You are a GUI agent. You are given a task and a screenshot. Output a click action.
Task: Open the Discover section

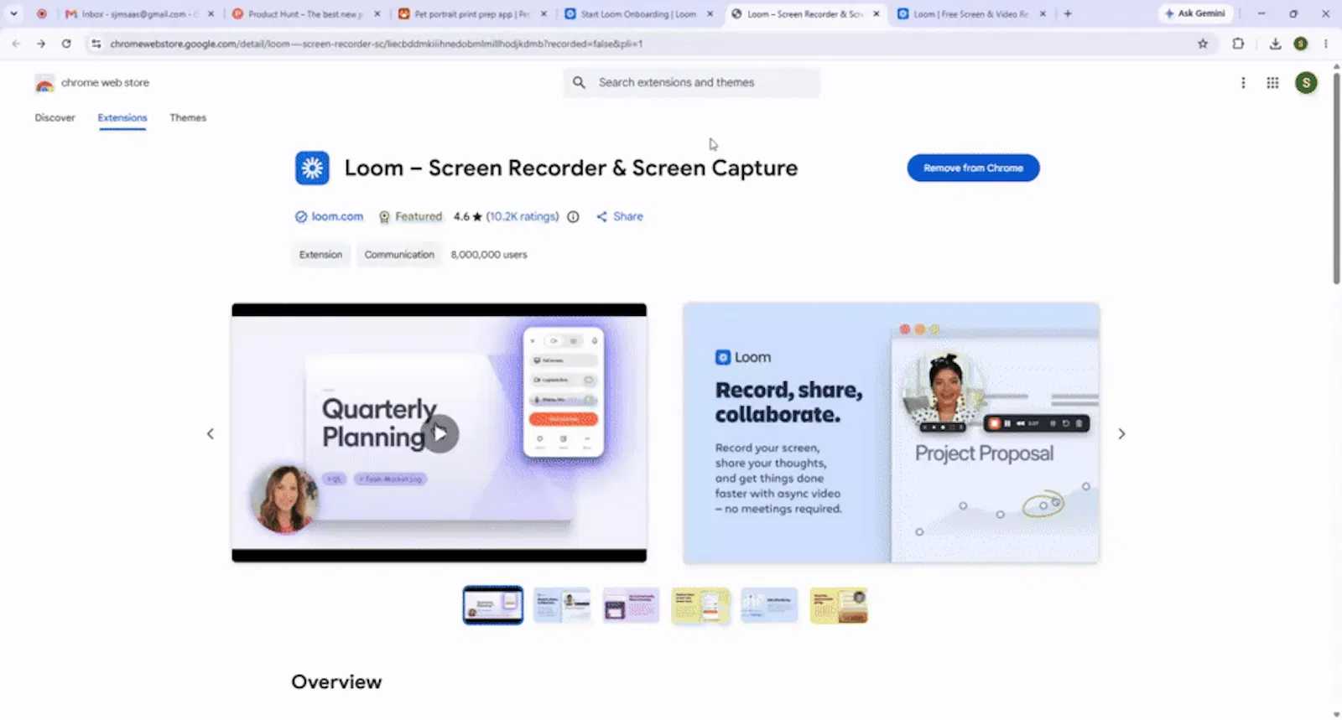pyautogui.click(x=55, y=117)
